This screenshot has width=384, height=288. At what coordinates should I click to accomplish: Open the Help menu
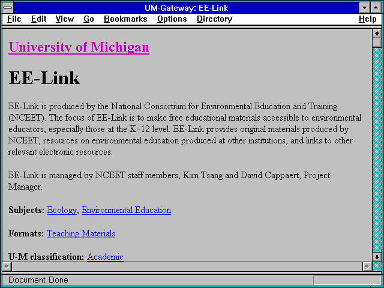coord(367,19)
